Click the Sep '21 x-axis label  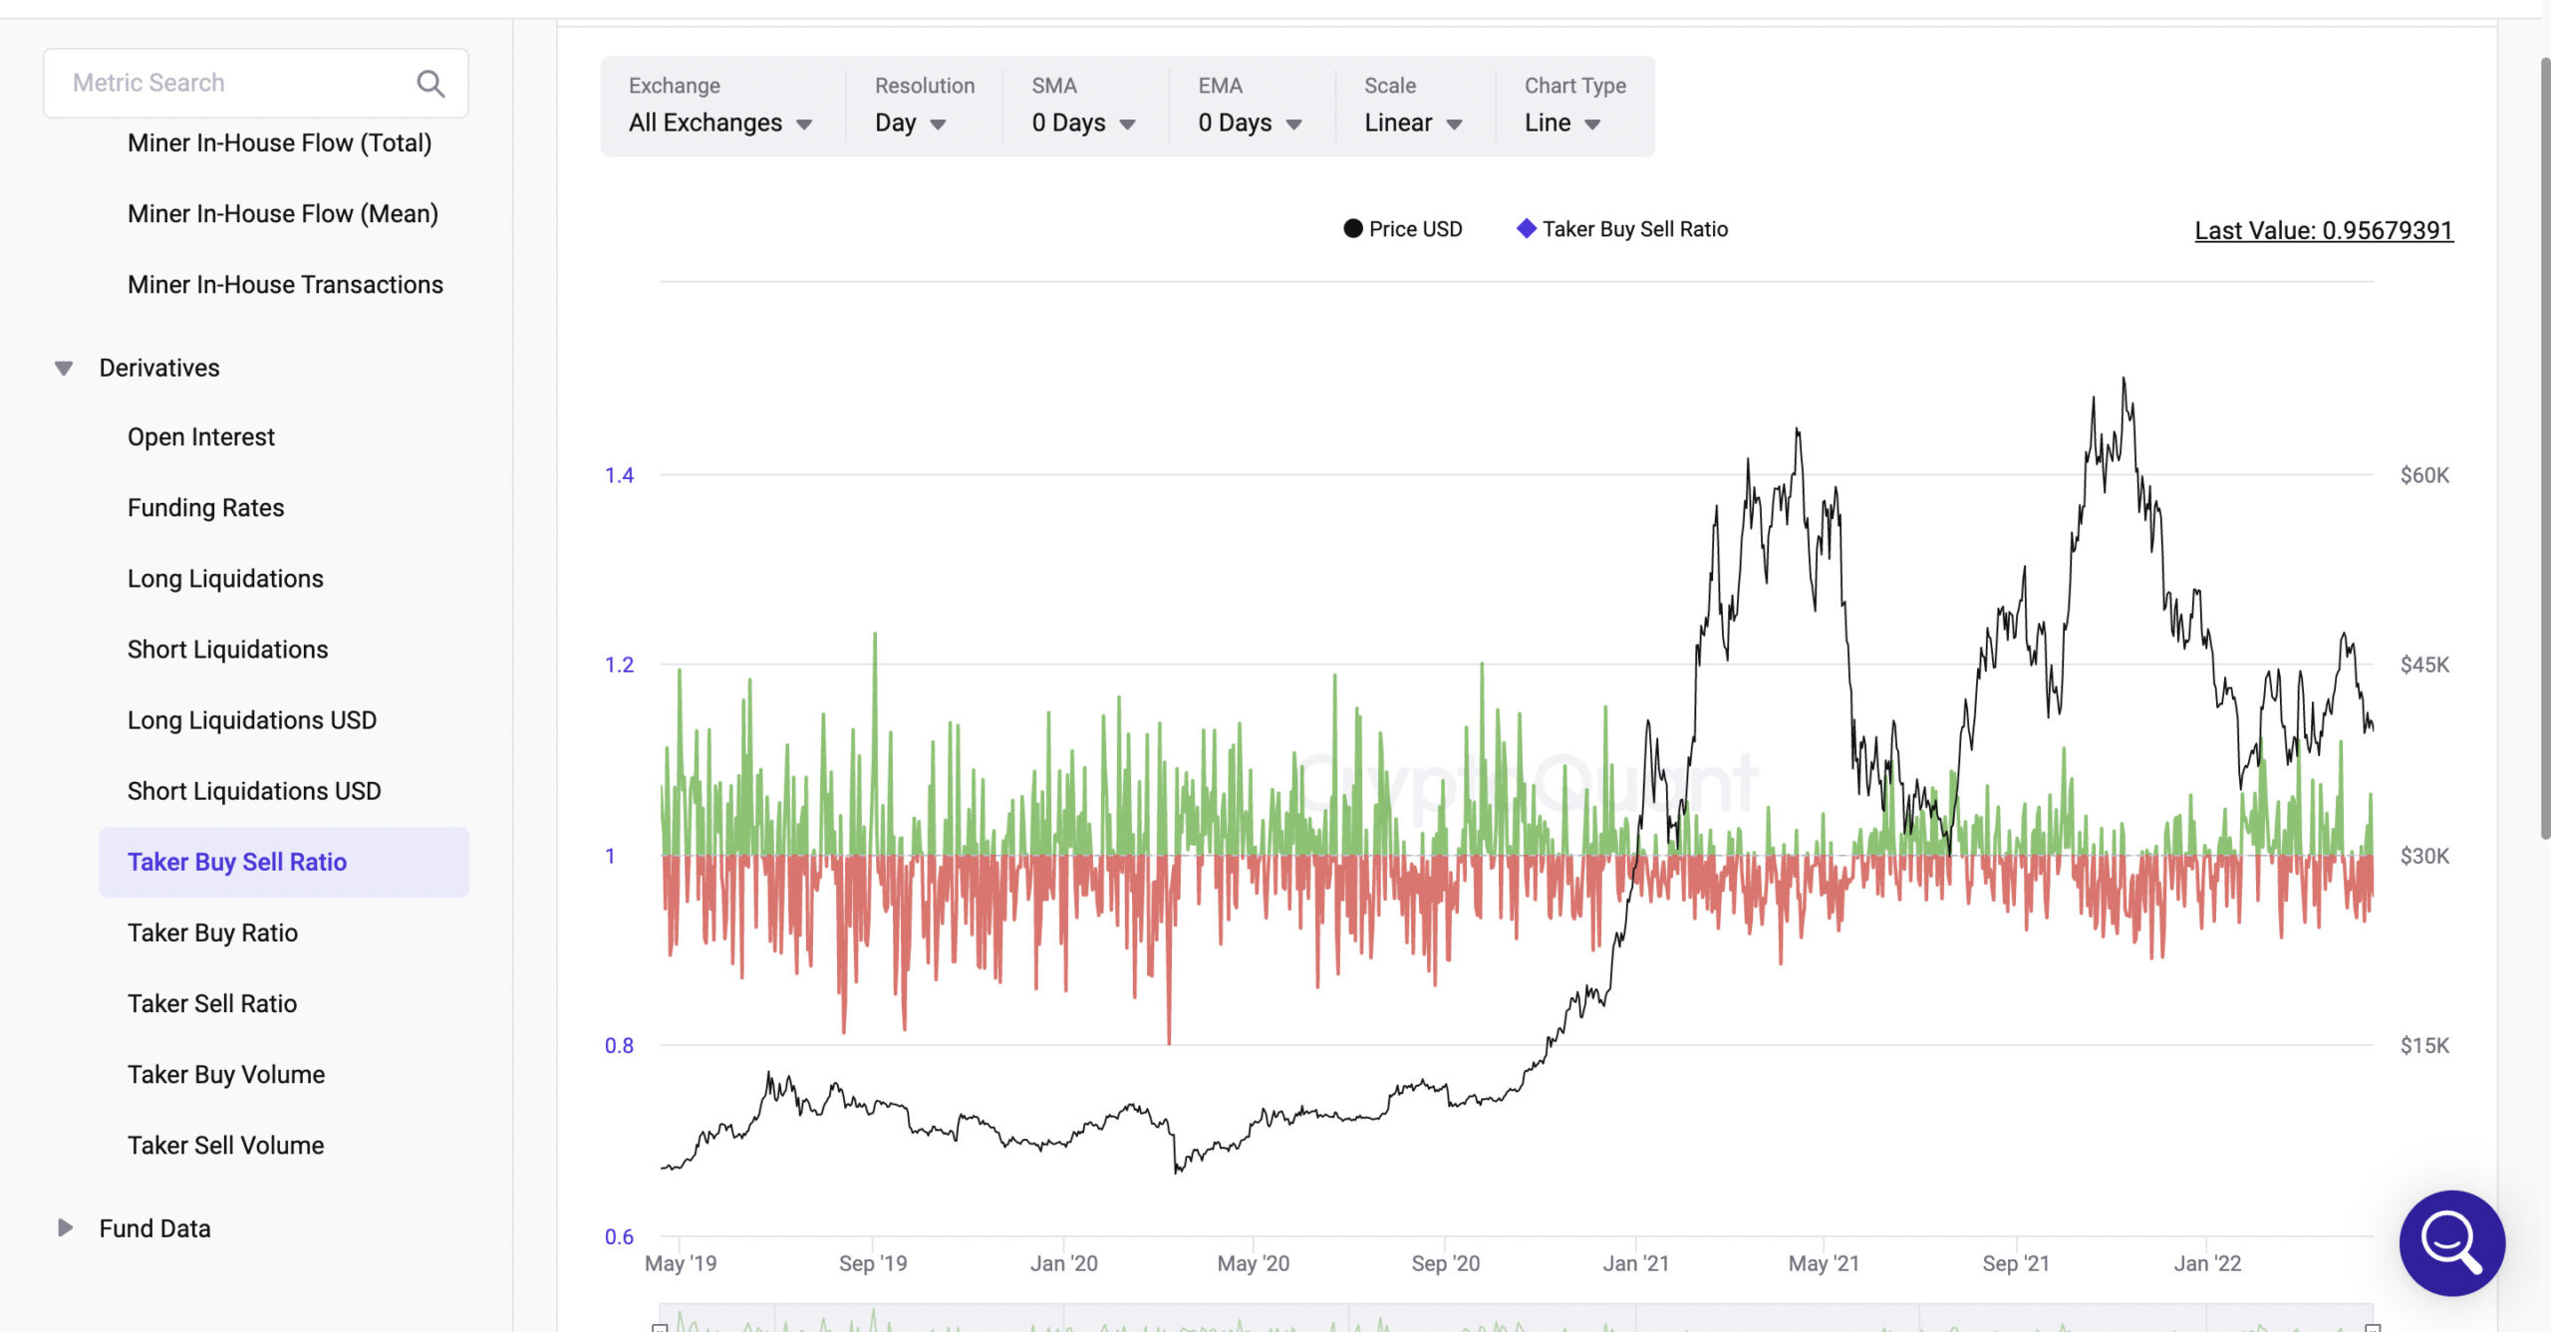[2016, 1263]
